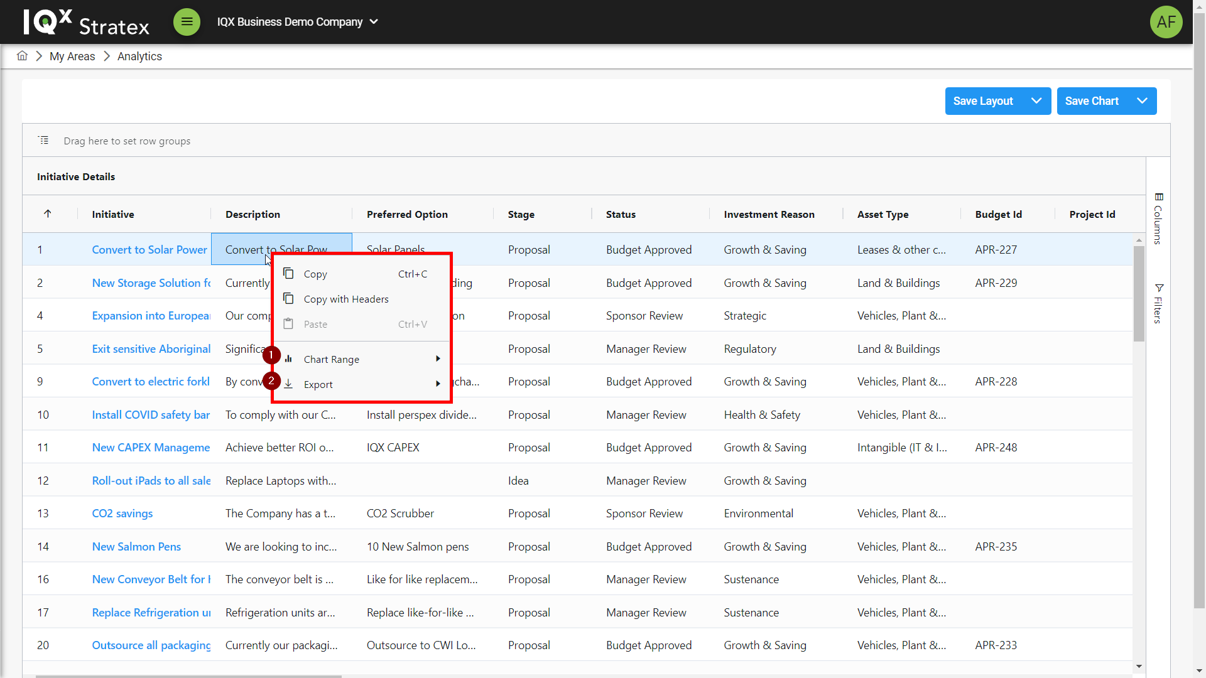Click the Save Layout button

[x=983, y=101]
